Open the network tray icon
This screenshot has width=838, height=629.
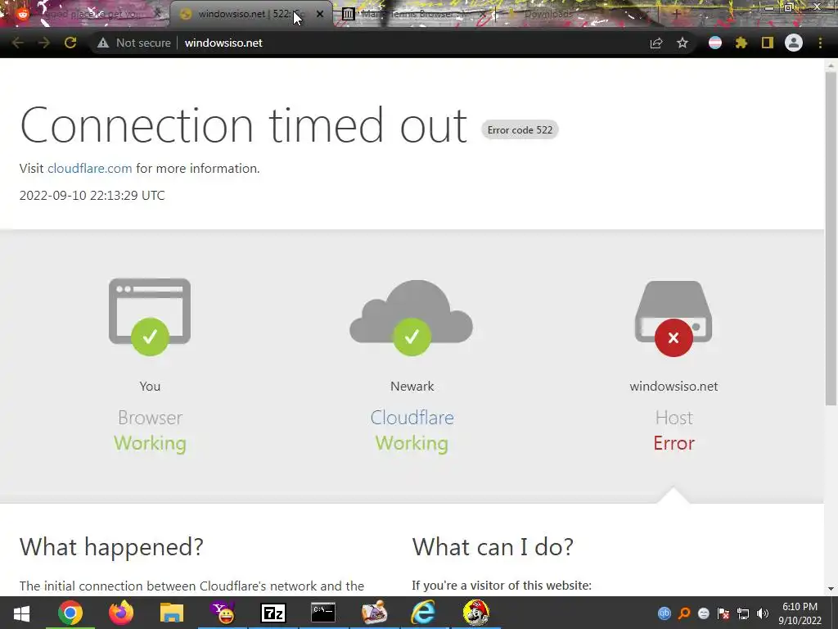[x=743, y=613]
